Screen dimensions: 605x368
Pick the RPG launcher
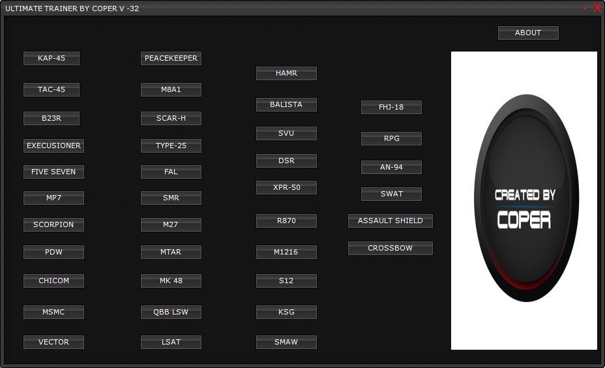[x=391, y=138]
